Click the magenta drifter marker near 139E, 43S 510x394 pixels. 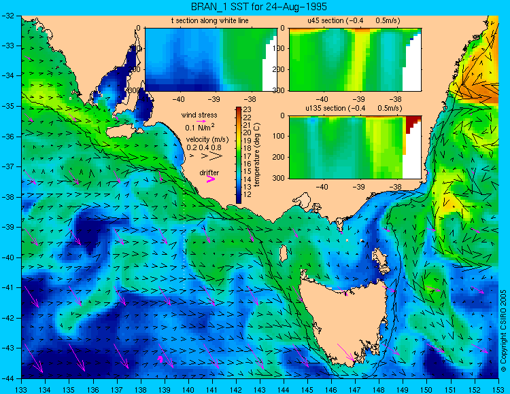pos(160,359)
